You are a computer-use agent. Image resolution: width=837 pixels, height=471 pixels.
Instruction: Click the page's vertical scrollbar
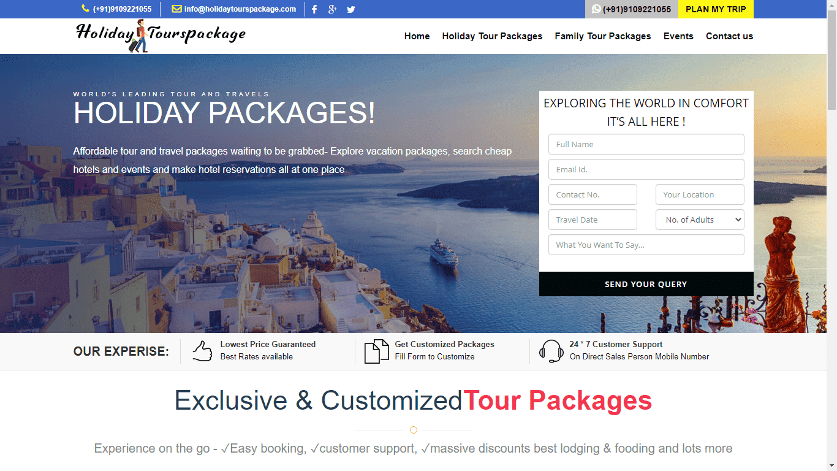831,235
